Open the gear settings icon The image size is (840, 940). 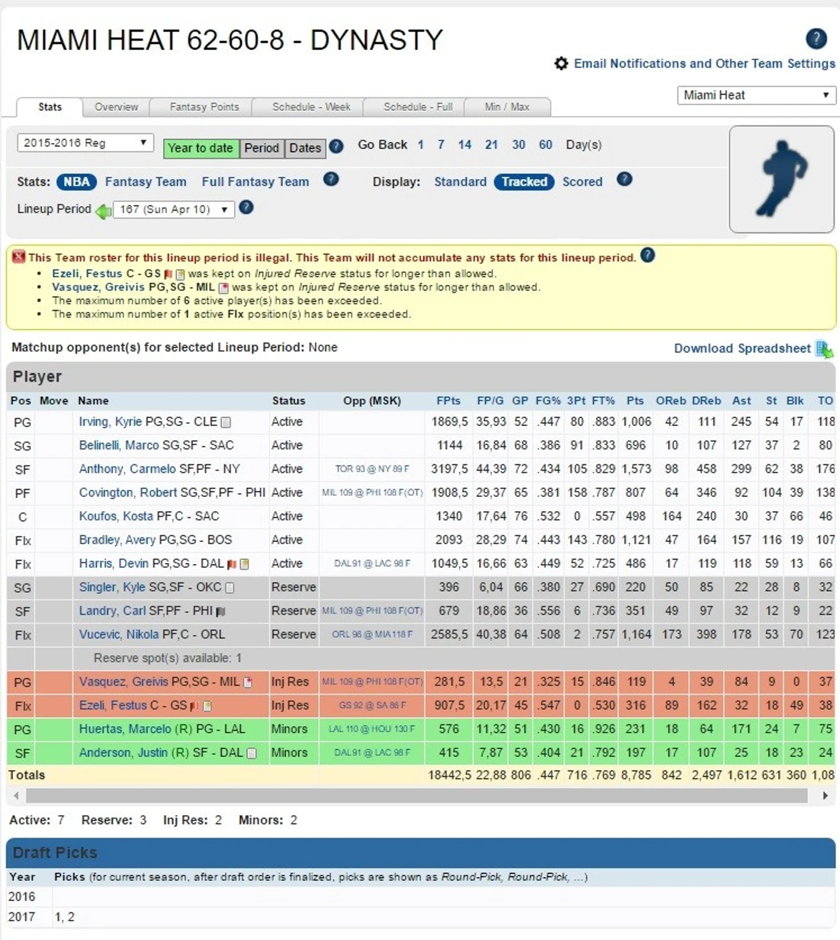pos(561,63)
